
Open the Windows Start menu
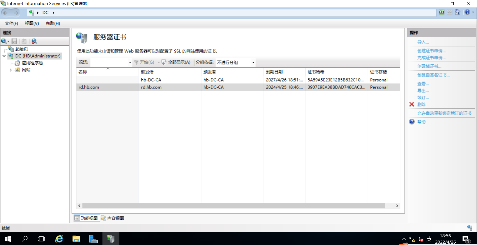[8, 239]
